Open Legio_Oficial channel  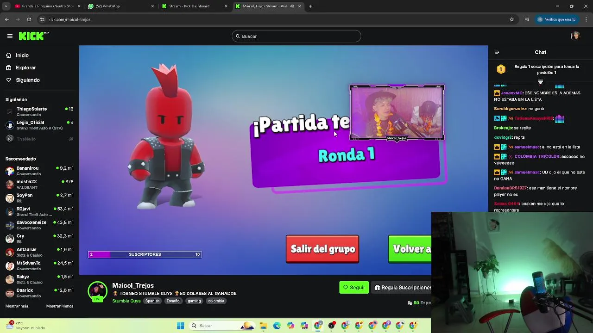pos(39,125)
